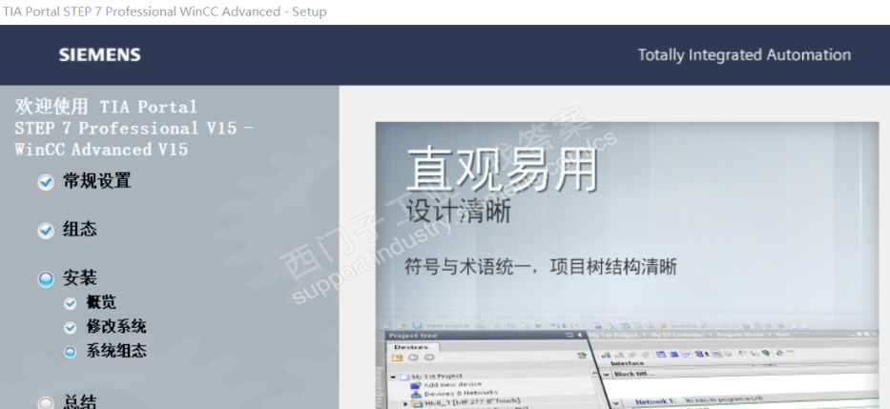Screen dimensions: 890x409
Task: Click the SIEMENS logo in header
Action: 99,55
